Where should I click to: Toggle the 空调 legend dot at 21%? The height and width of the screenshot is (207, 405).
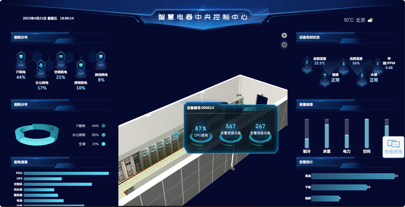tap(103, 144)
